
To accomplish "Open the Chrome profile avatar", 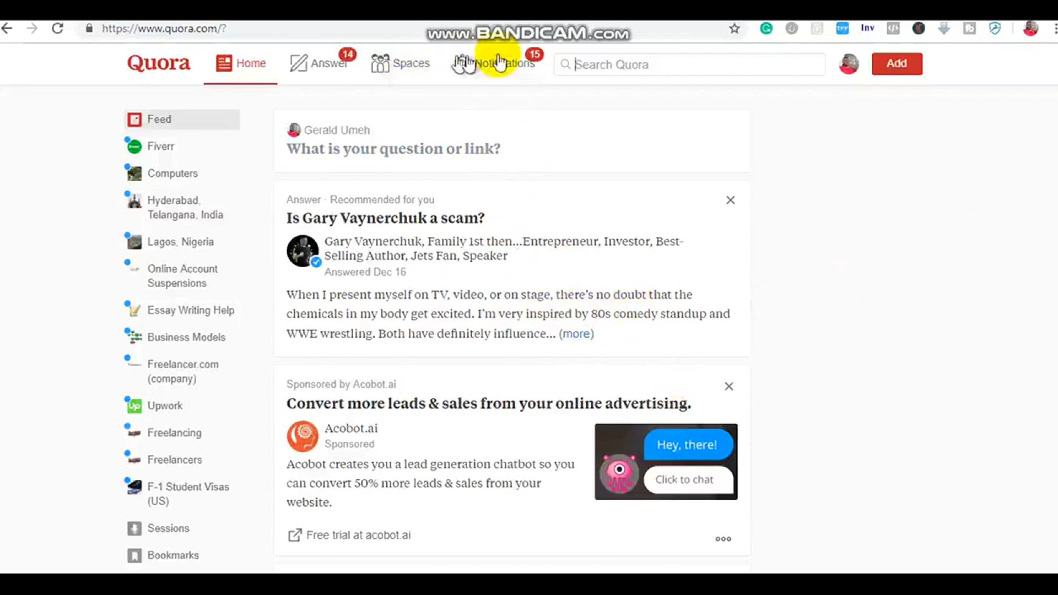I will point(1030,29).
